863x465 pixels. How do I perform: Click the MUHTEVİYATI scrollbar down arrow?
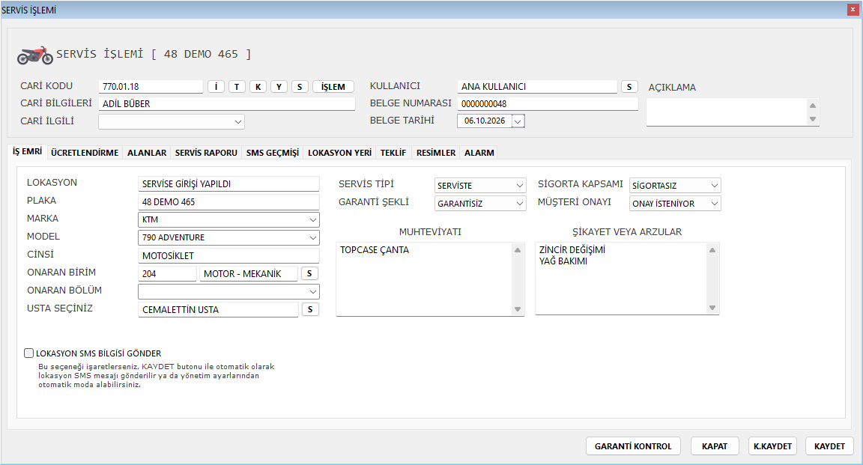[x=518, y=309]
